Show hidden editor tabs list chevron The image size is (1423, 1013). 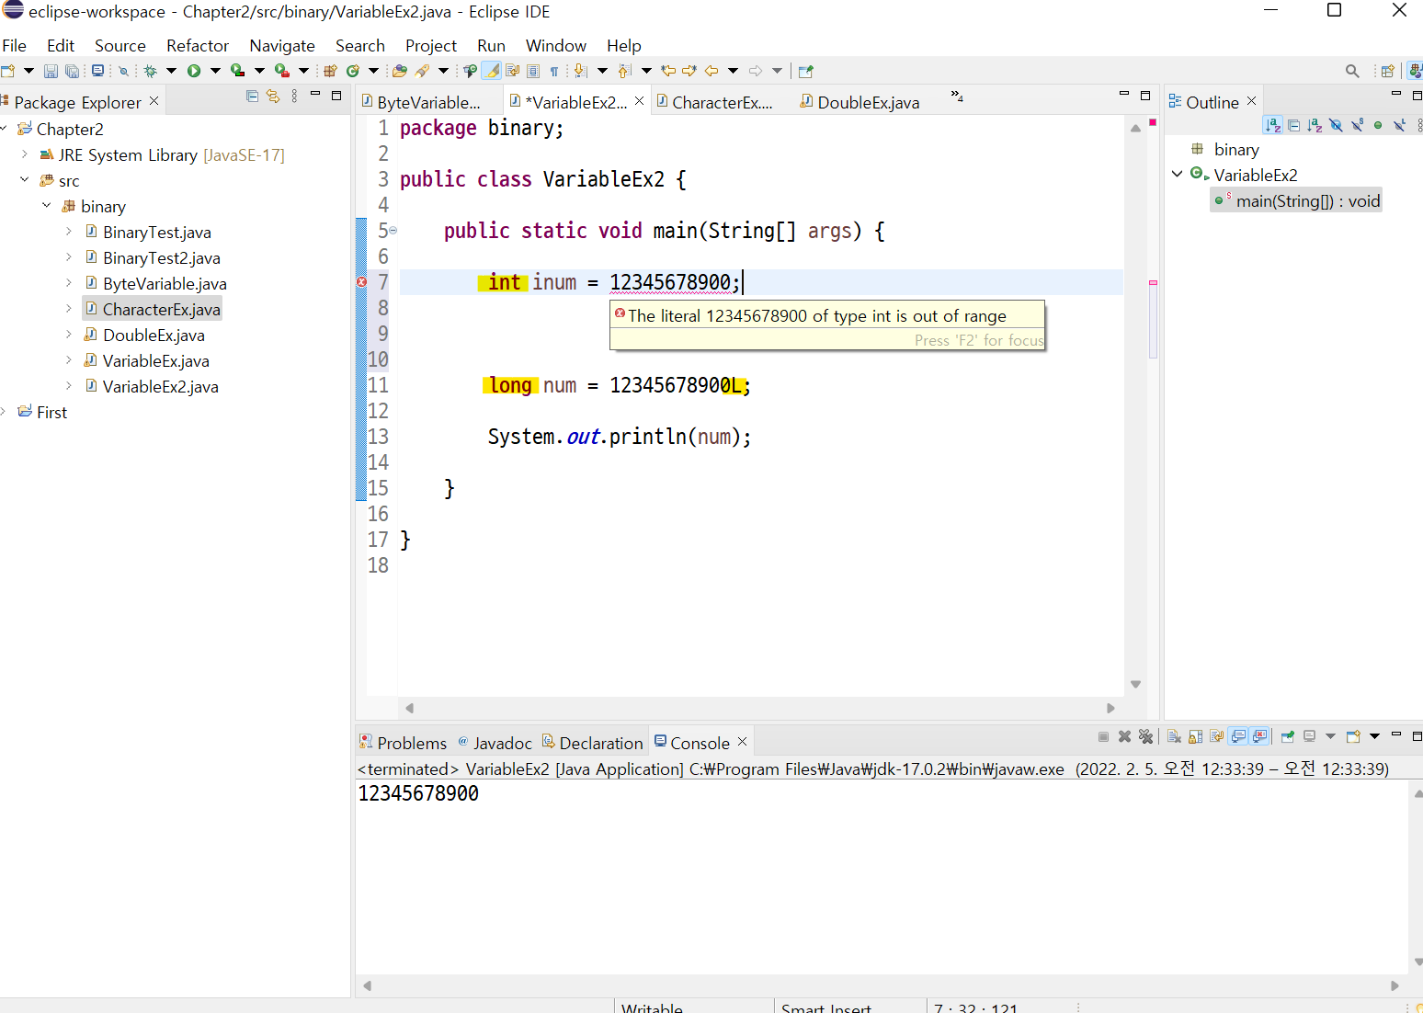(x=957, y=96)
